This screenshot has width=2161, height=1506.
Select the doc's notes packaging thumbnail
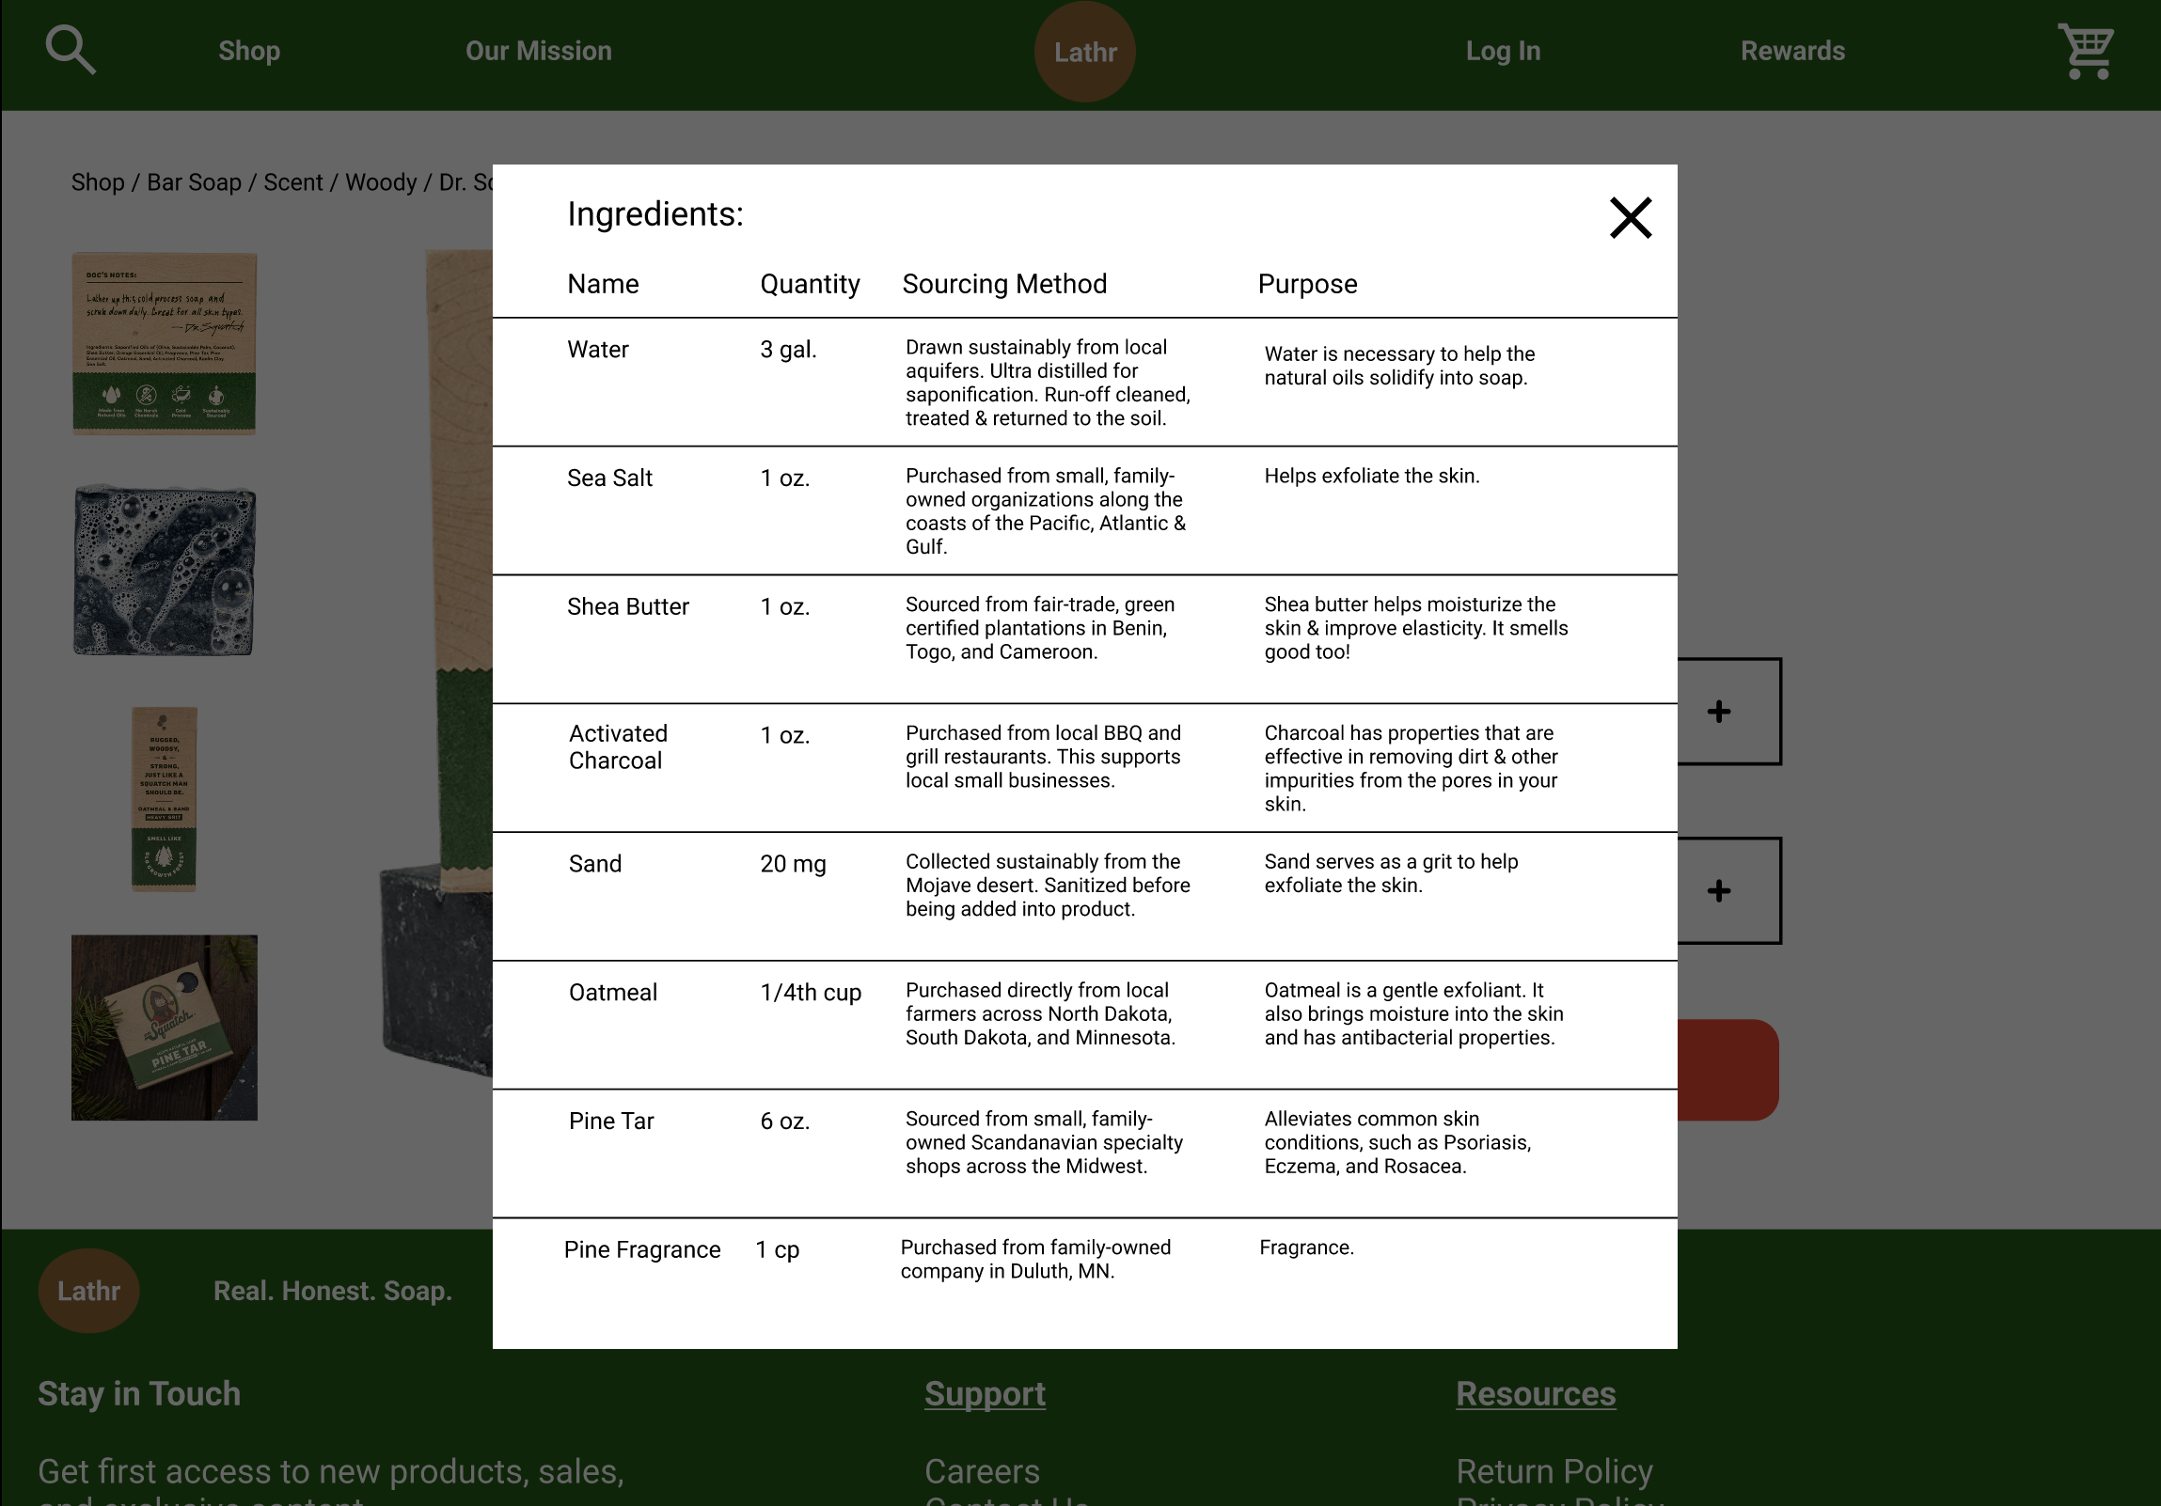(x=165, y=343)
